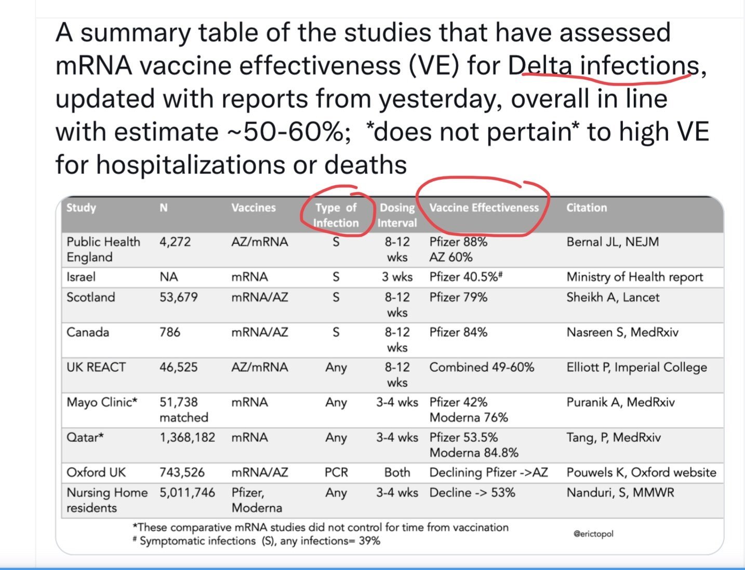745x570 pixels.
Task: Click the "Combined 49-60%" effectiveness cell
Action: tap(481, 368)
